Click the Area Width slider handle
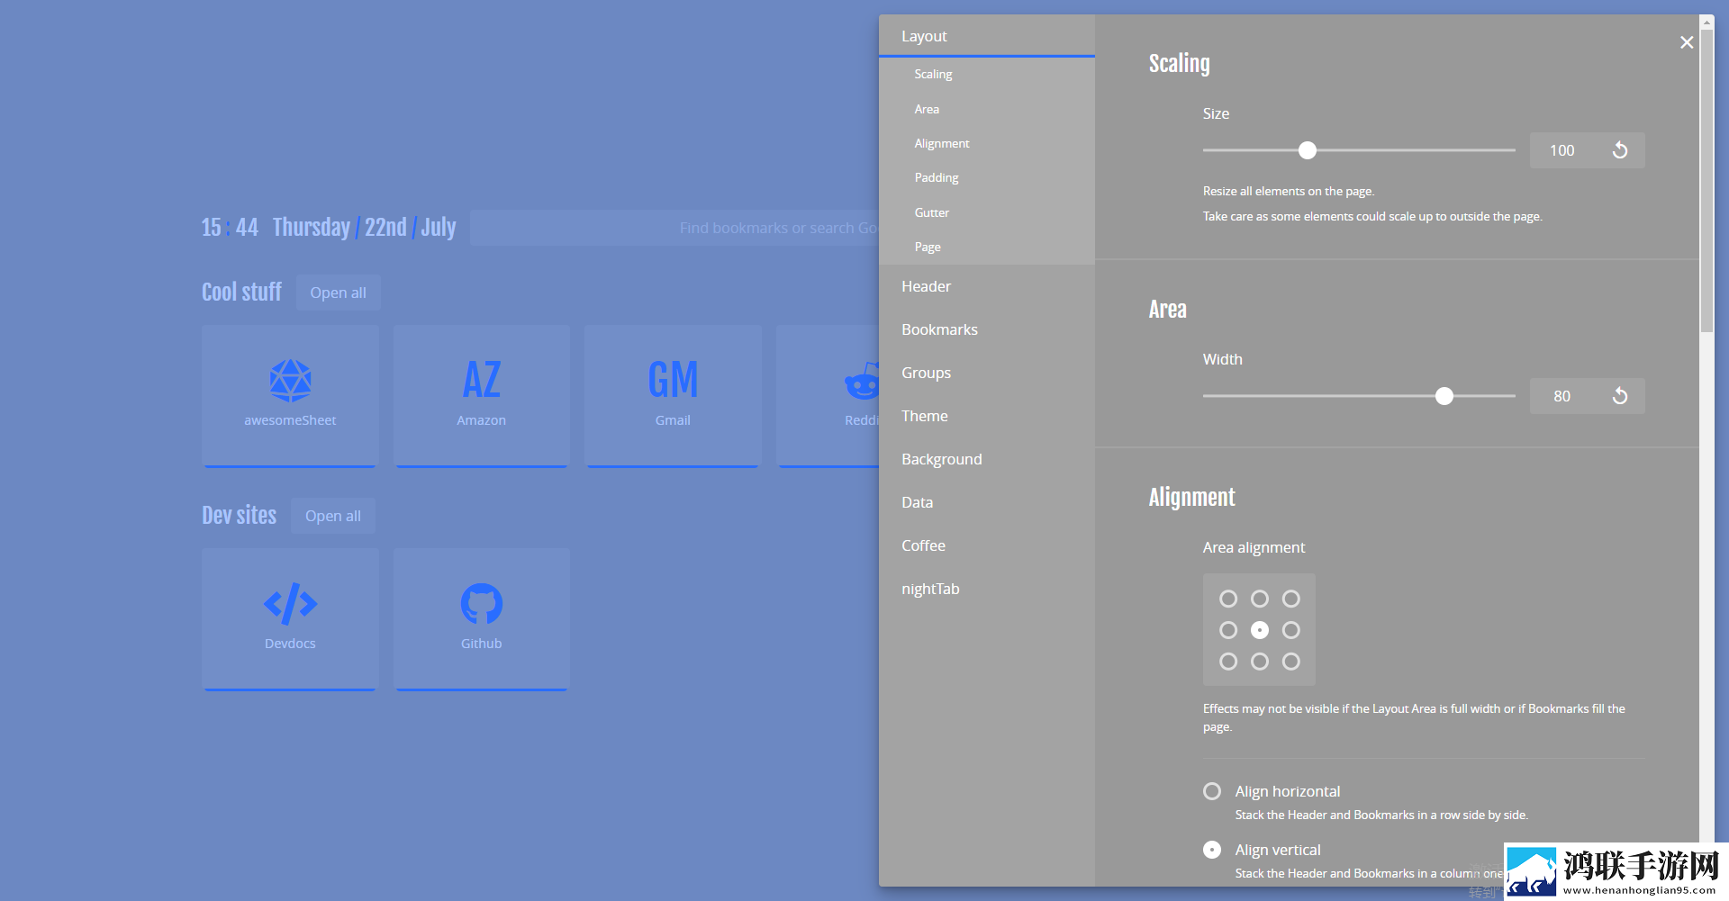1729x901 pixels. 1444,396
